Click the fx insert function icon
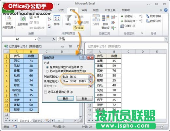The image size is (170, 131). click(54, 39)
